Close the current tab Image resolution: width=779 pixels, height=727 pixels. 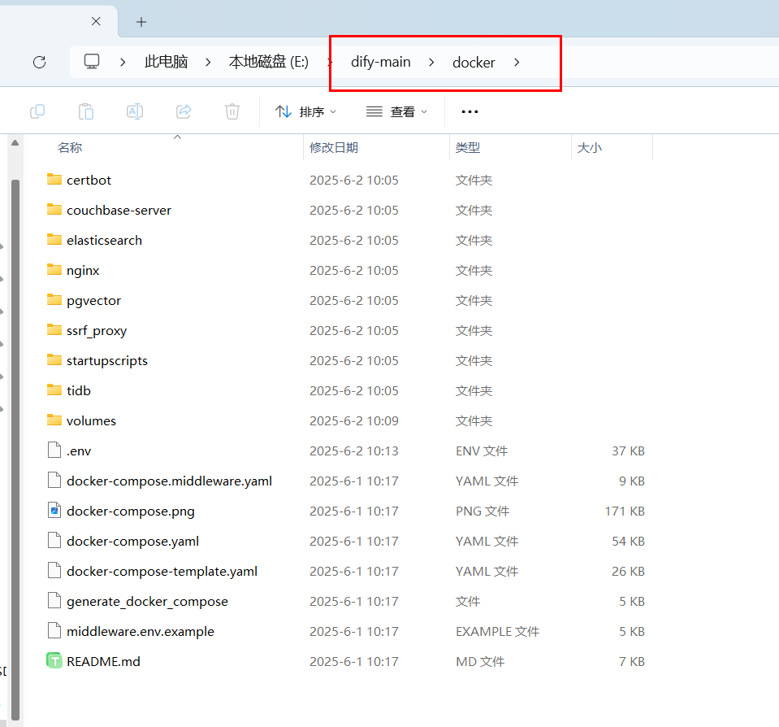tap(96, 21)
